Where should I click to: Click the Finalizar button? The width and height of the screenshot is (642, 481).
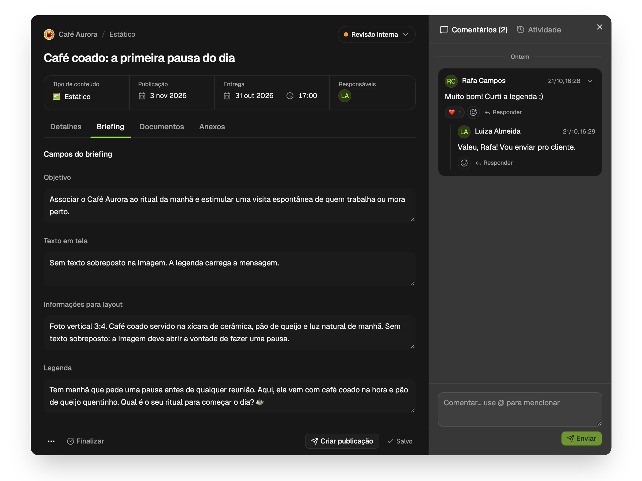click(x=85, y=441)
